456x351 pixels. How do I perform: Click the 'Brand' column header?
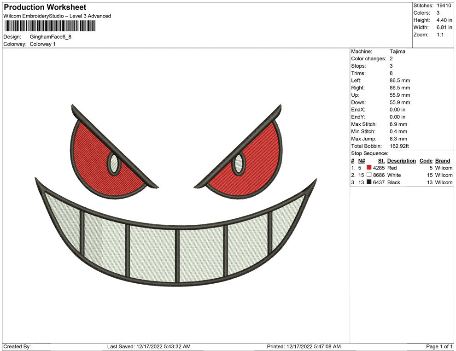443,160
